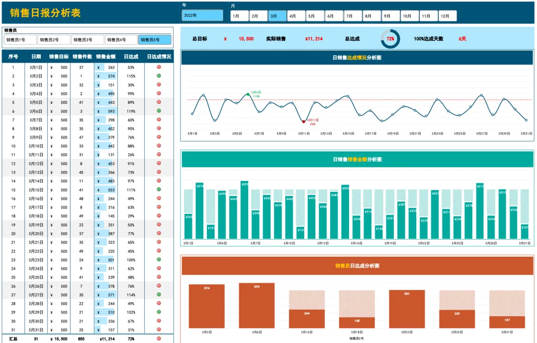The width and height of the screenshot is (537, 343).
Task: Click the 序号 column header
Action: click(13, 57)
